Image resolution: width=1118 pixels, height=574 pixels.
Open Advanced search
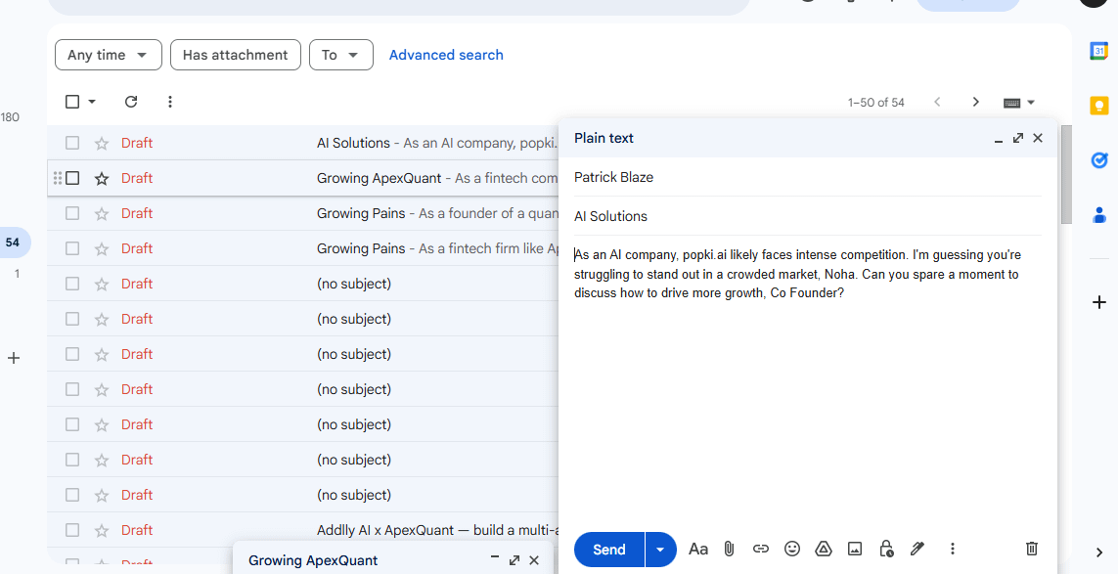[x=446, y=55]
